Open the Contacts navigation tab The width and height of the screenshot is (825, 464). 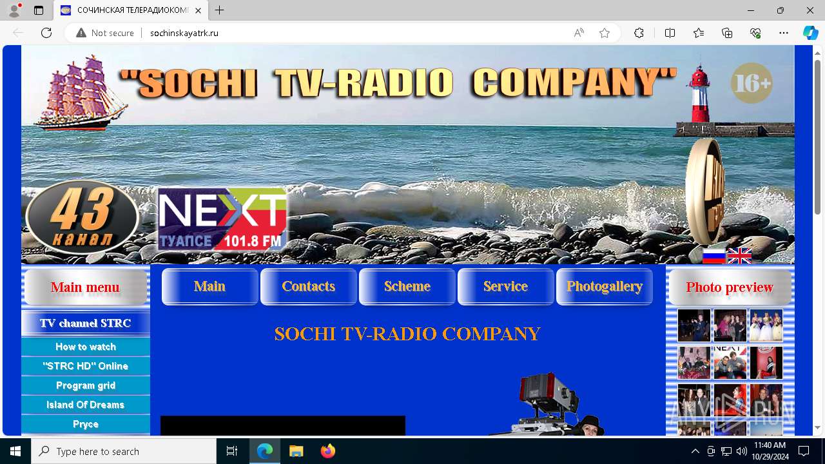tap(309, 287)
